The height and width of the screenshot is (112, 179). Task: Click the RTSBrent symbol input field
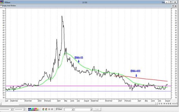click(60, 109)
